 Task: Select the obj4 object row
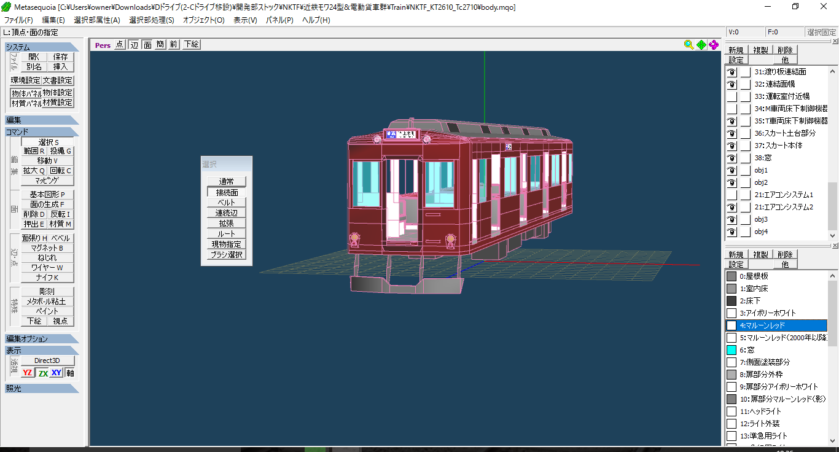tap(776, 232)
